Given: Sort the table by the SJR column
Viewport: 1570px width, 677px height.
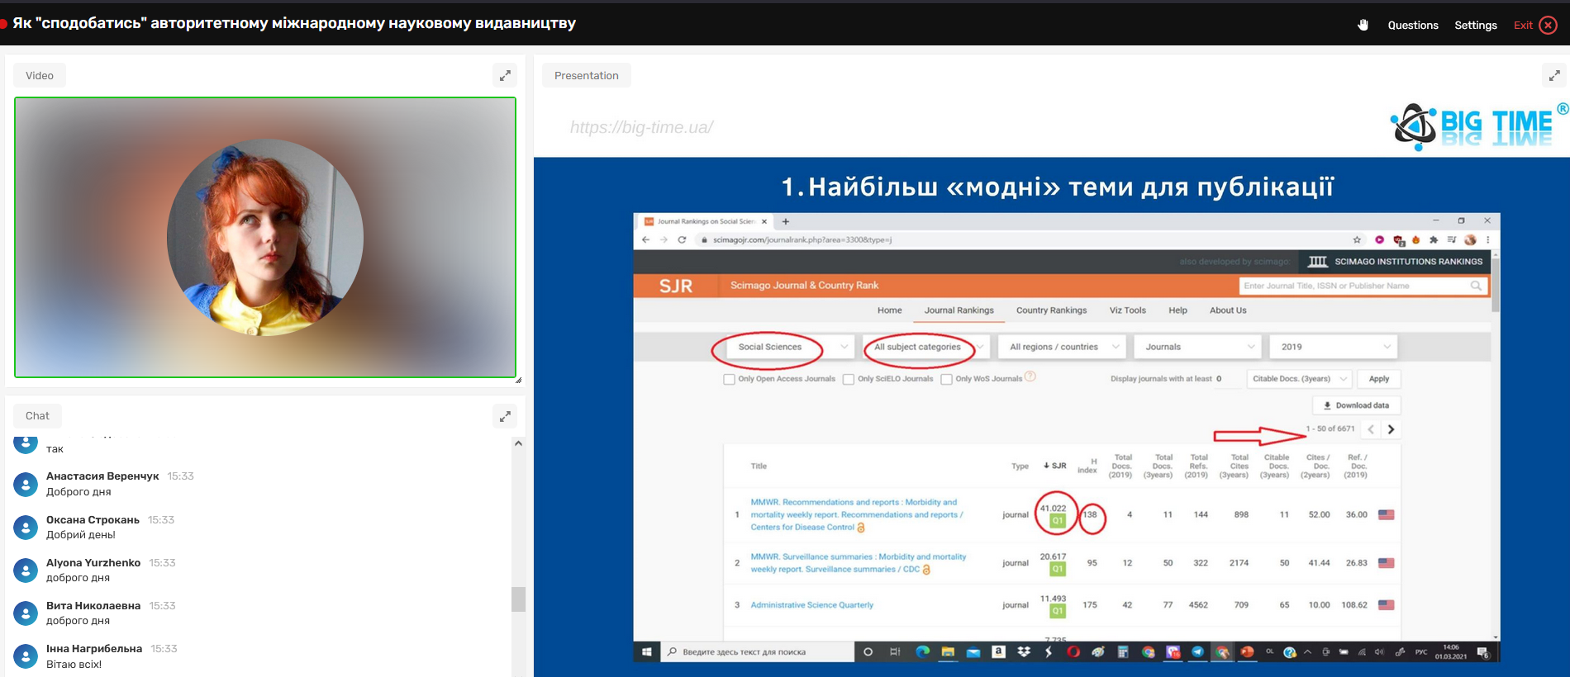Looking at the screenshot, I should [x=1055, y=466].
